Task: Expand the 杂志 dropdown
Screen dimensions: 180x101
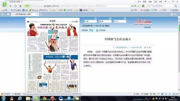Action: tap(125, 18)
